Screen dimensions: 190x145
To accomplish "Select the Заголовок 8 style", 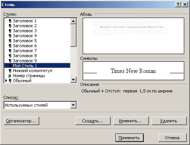I will pos(37,56).
